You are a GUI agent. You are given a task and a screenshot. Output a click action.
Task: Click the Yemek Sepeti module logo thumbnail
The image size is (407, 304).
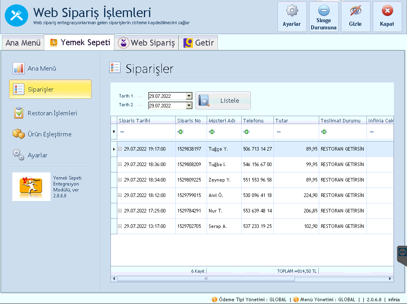click(x=31, y=187)
